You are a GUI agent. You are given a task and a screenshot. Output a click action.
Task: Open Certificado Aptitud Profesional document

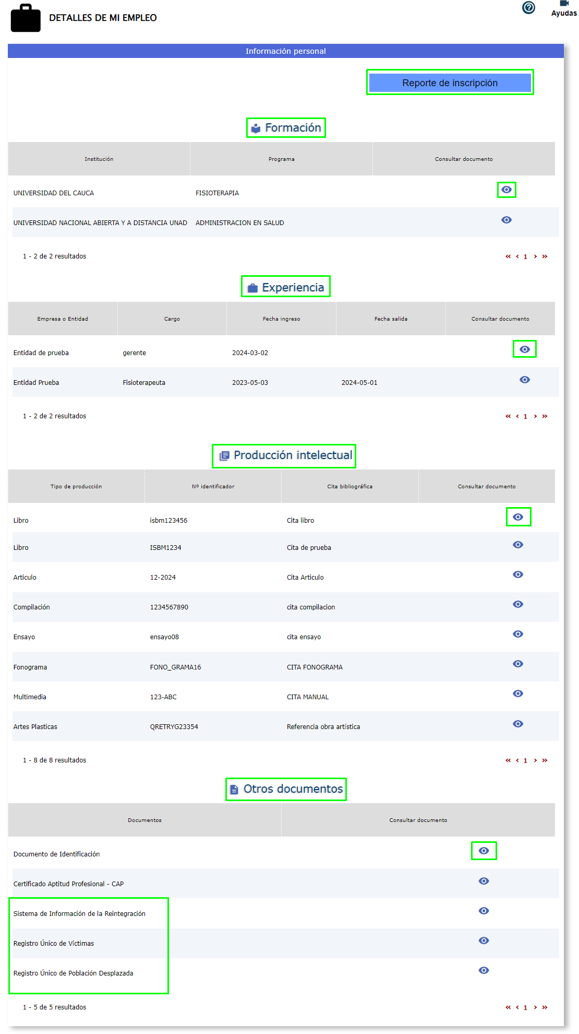pos(484,881)
